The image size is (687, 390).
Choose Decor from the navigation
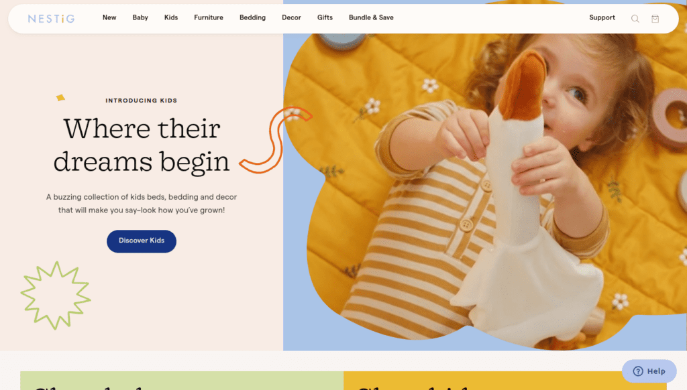pos(291,17)
